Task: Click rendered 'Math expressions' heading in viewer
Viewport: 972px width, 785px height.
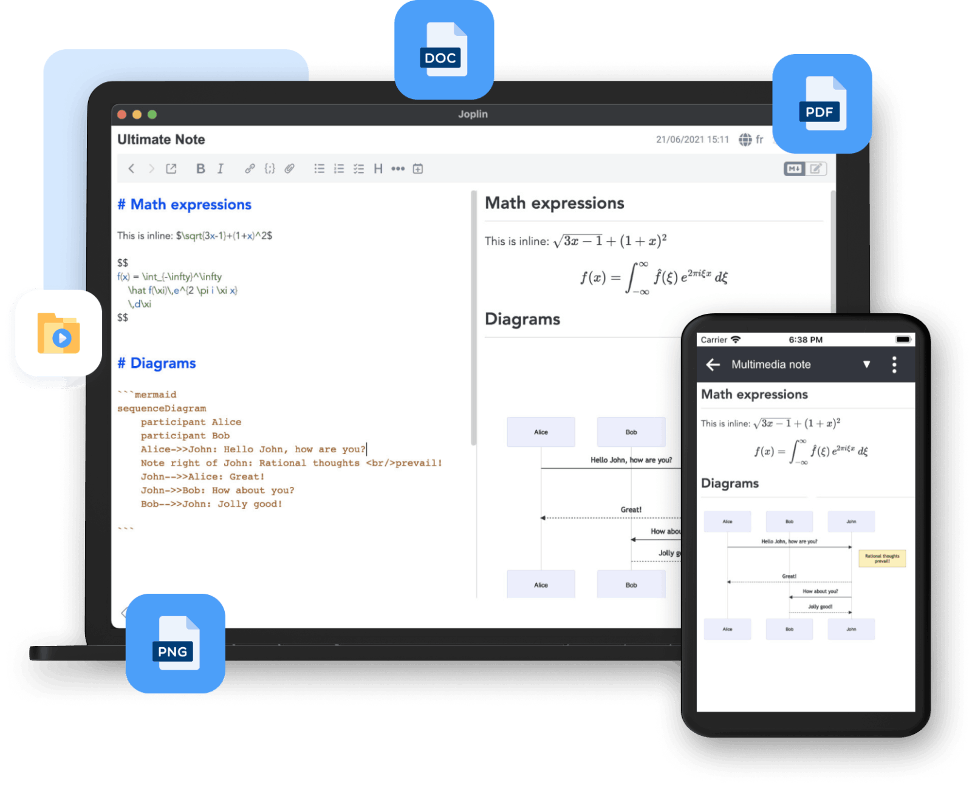Action: point(554,203)
